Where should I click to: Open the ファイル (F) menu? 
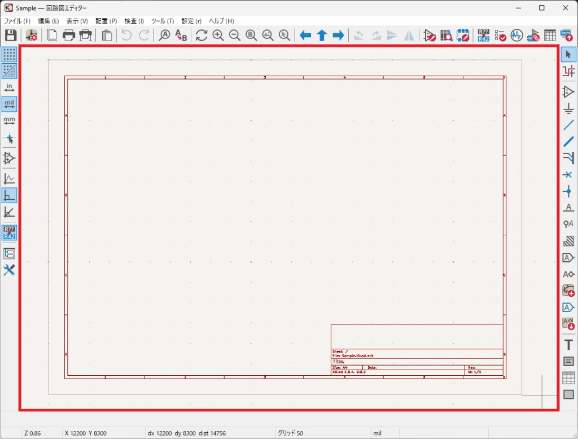click(17, 21)
